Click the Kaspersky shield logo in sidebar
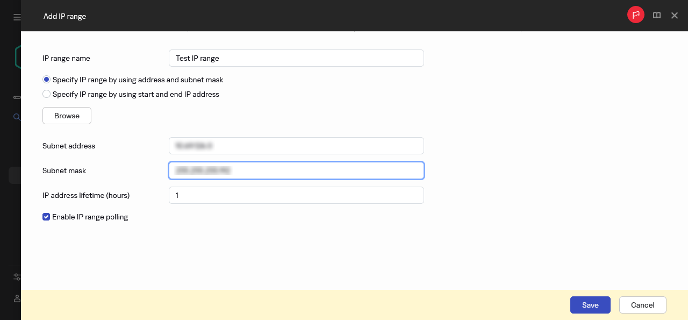Image resolution: width=688 pixels, height=320 pixels. point(16,56)
